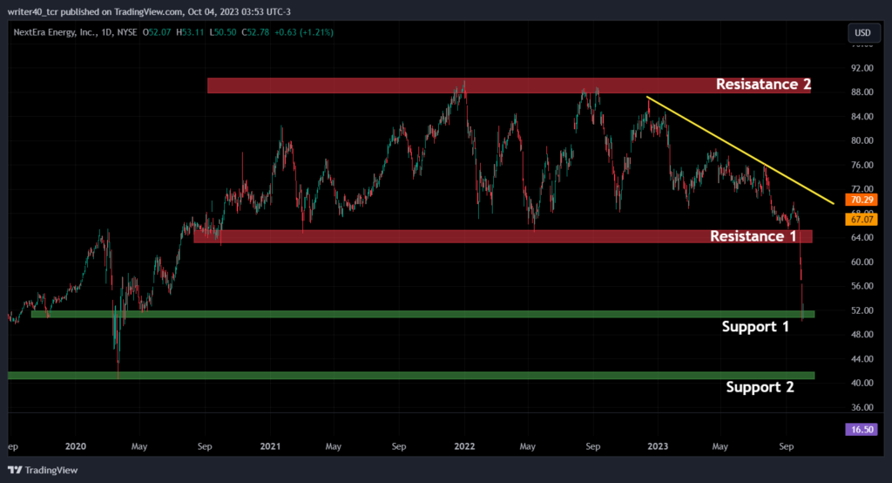This screenshot has height=483, width=892.
Task: Click the 92.00 price axis label
Action: [862, 68]
